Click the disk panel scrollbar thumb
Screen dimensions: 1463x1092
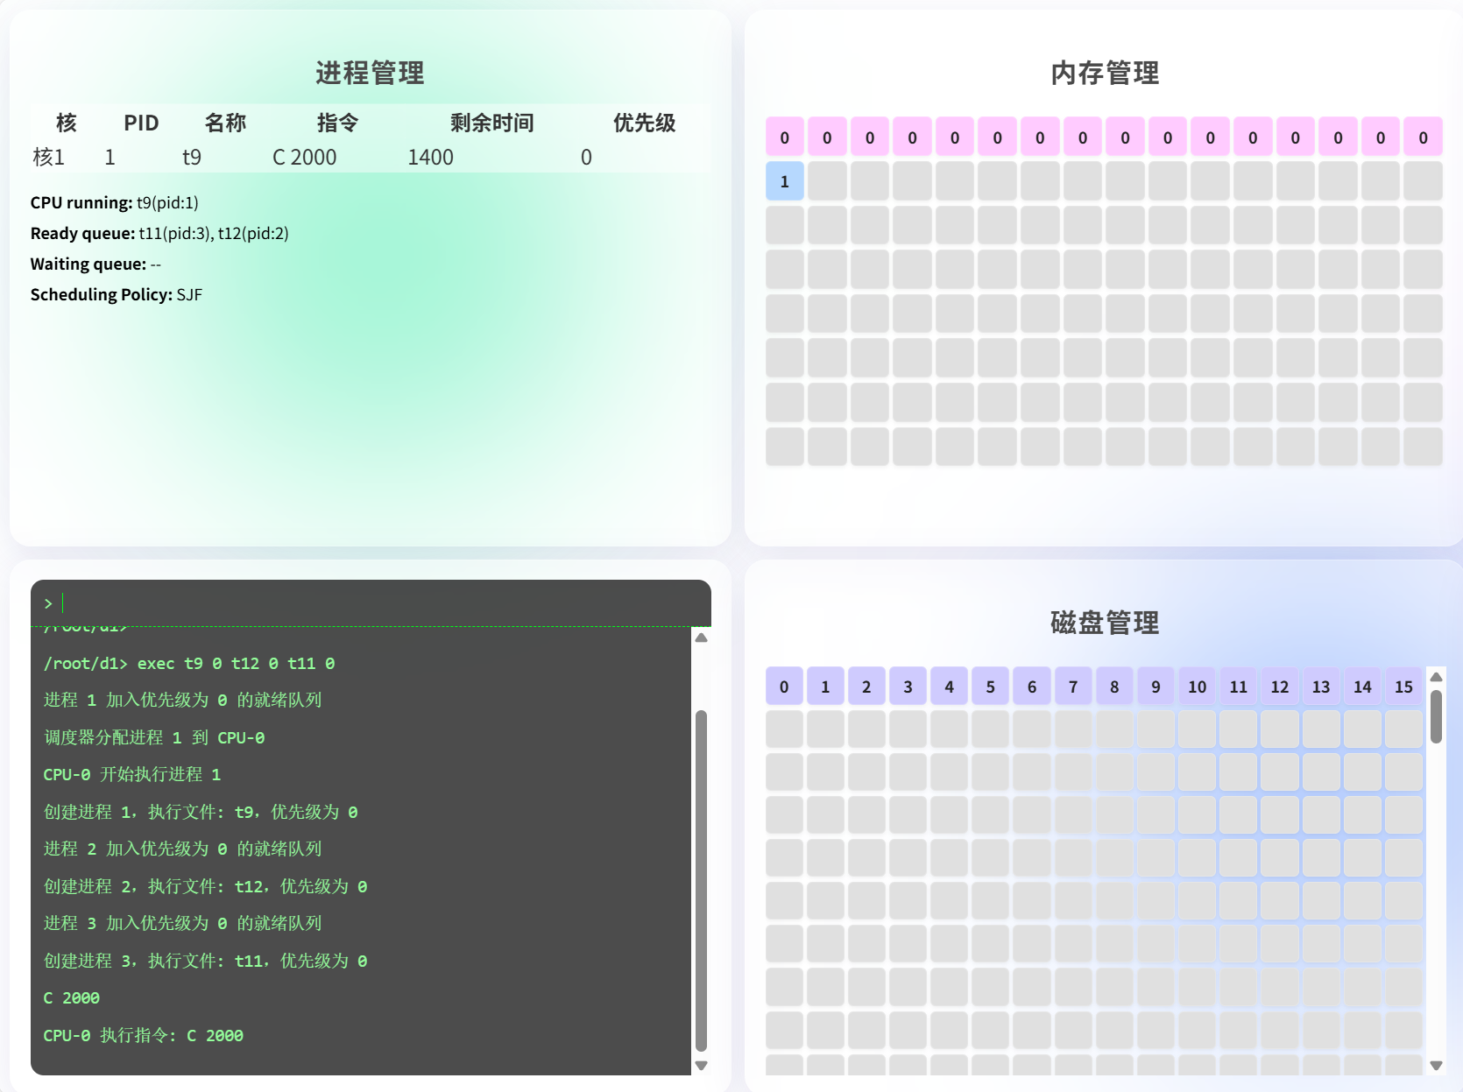[x=1436, y=716]
